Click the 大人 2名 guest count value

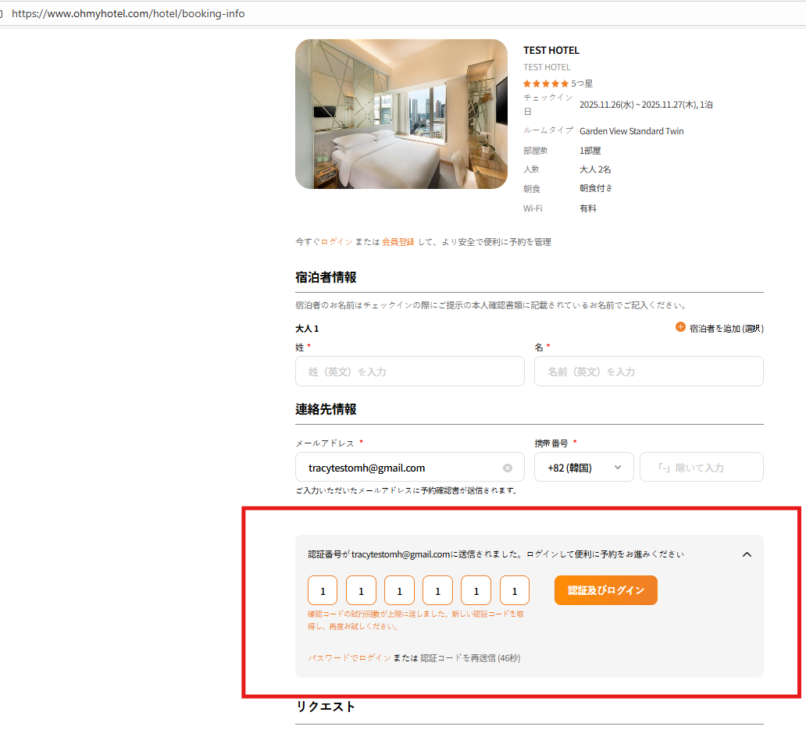pos(595,169)
